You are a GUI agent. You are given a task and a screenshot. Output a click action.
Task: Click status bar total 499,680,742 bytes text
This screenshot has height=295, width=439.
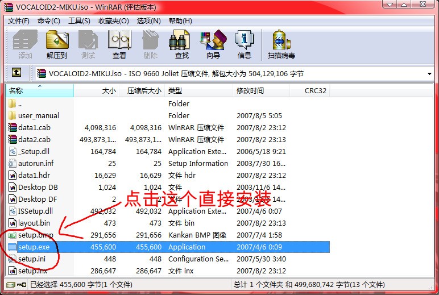(309, 285)
